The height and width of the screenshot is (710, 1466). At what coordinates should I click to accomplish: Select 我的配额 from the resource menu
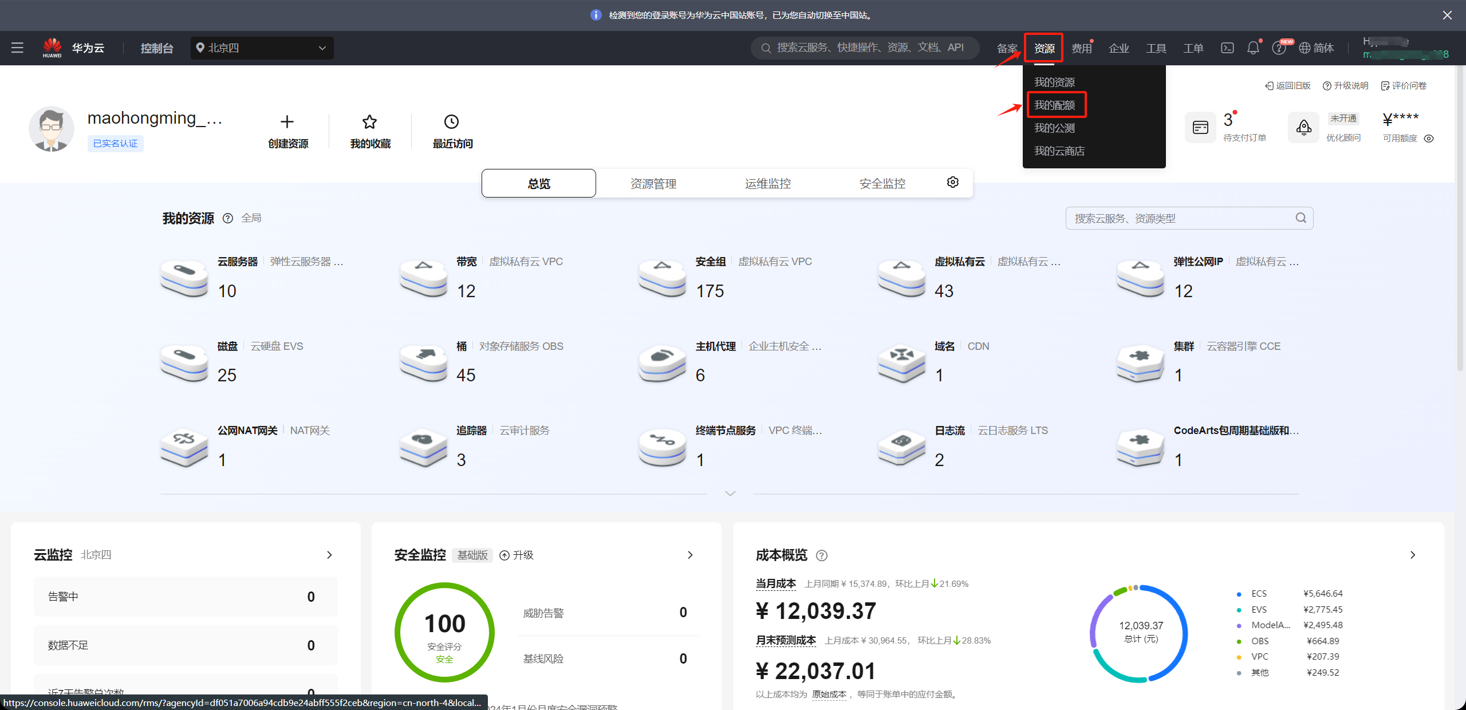click(x=1055, y=105)
